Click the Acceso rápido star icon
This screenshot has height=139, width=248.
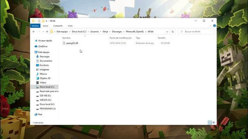tap(36, 41)
